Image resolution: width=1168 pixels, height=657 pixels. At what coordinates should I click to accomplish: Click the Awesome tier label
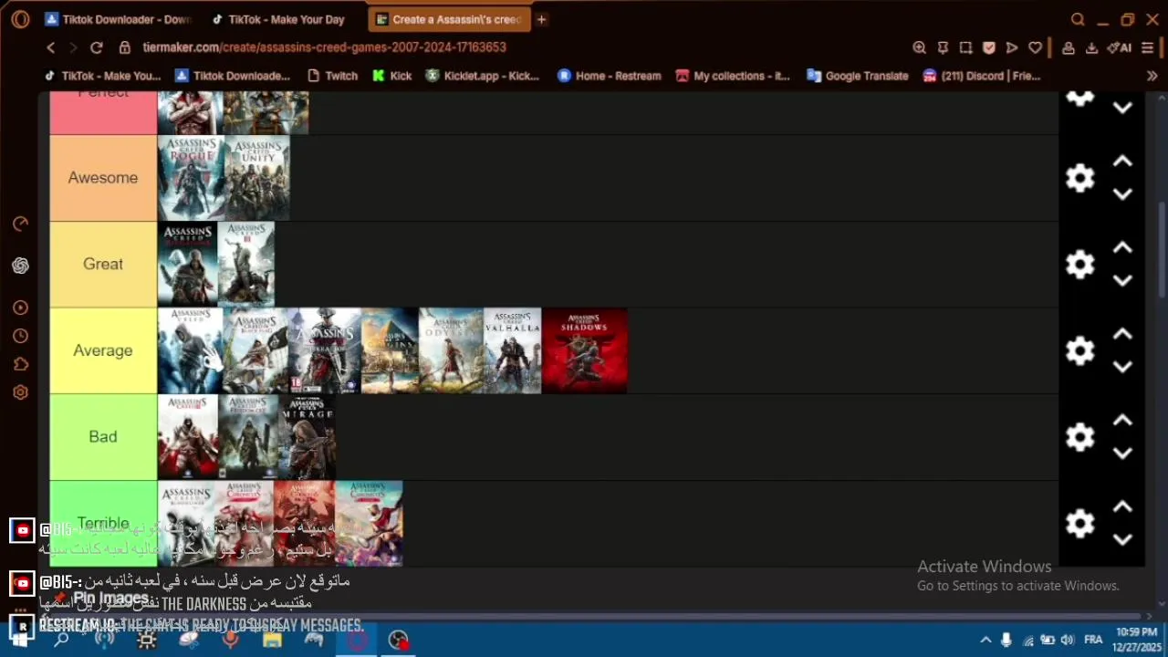coord(103,178)
